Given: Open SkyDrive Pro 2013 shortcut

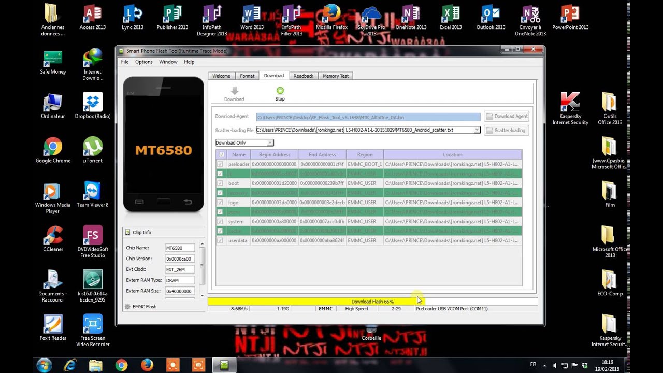Looking at the screenshot, I should [x=371, y=20].
